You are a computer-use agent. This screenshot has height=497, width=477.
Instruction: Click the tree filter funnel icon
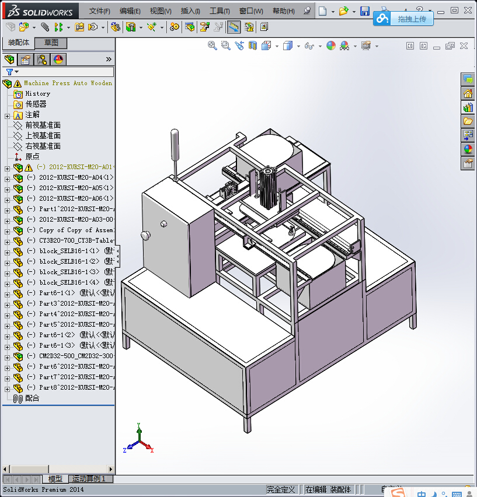tap(9, 72)
